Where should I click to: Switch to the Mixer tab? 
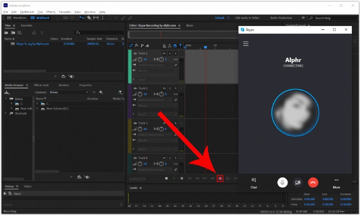(x=189, y=26)
